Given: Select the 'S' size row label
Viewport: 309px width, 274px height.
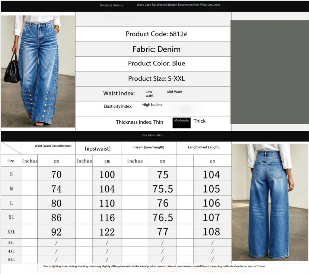Looking at the screenshot, I should [x=11, y=174].
